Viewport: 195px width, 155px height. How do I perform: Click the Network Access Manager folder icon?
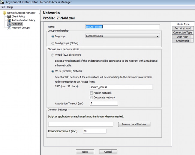click(x=5, y=13)
